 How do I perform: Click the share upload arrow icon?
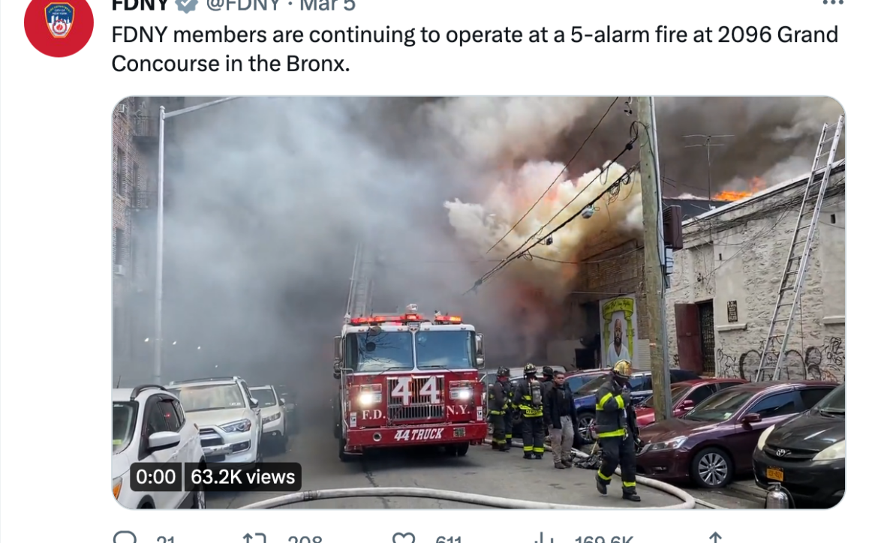coord(715,538)
